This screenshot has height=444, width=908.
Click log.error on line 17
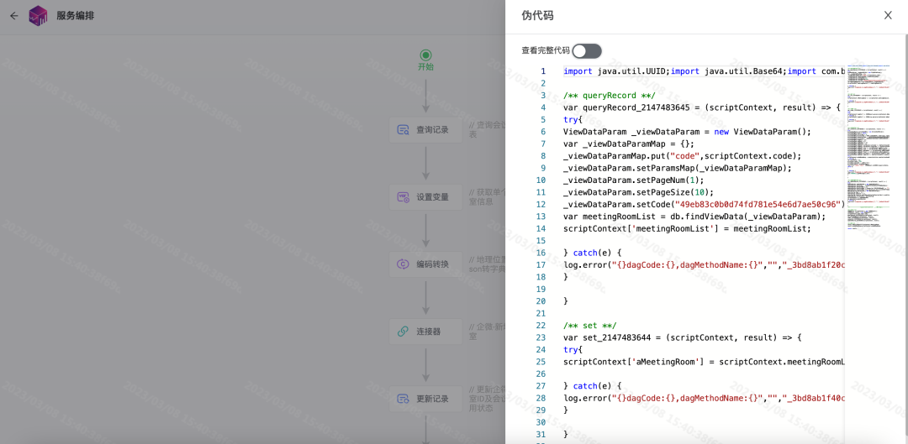(704, 265)
